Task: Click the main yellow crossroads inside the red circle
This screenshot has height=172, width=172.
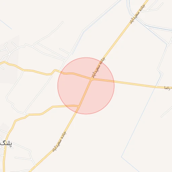Action: (x=92, y=79)
